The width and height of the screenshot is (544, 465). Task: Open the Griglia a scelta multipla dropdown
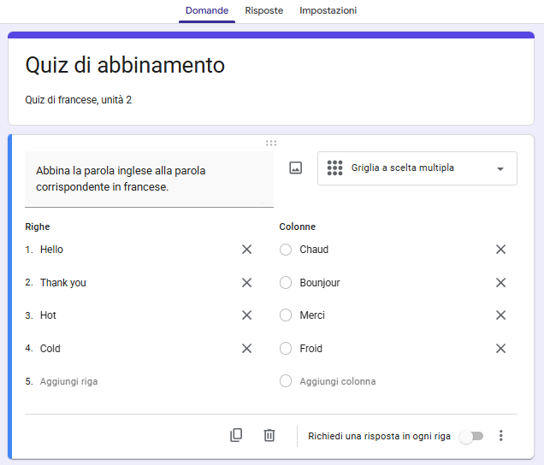point(417,168)
